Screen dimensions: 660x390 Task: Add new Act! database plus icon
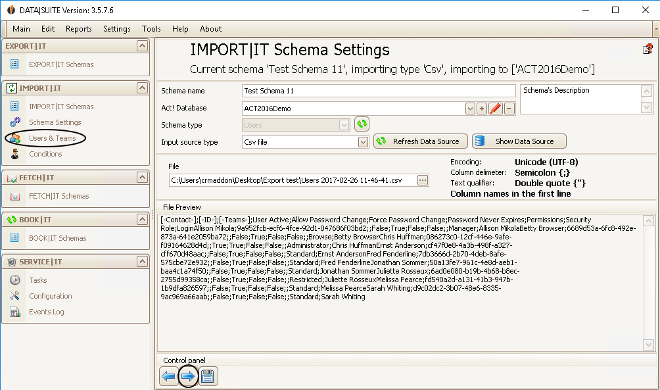tap(482, 109)
